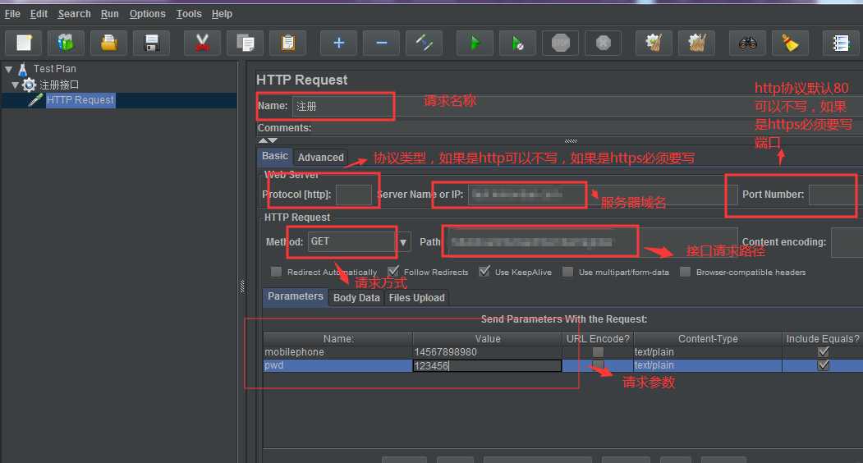Click the Server Name or IP field
Image resolution: width=863 pixels, height=463 pixels.
pos(603,195)
